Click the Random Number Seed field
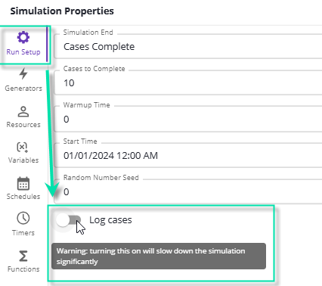 click(x=188, y=191)
